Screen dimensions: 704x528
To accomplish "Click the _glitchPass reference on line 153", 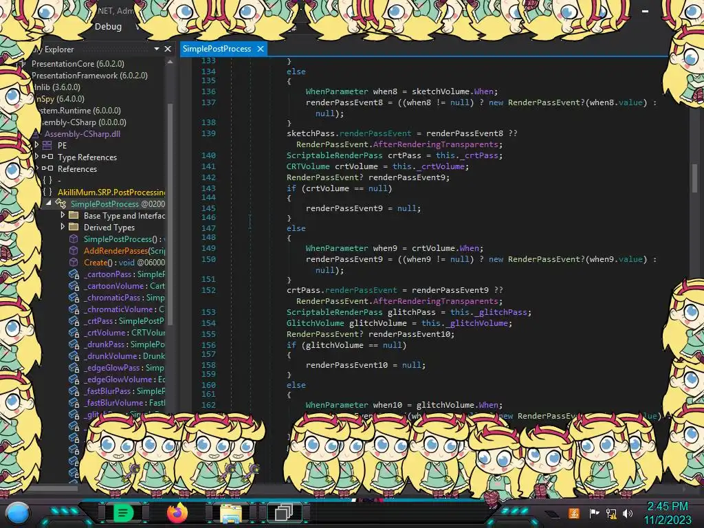I will [x=500, y=312].
